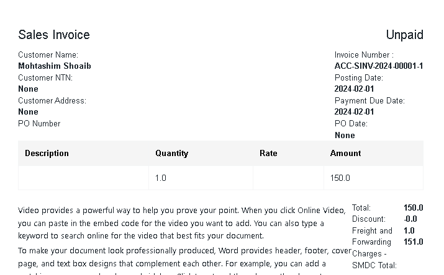This screenshot has height=275, width=444.
Task: Select the PO Number label
Action: [39, 123]
